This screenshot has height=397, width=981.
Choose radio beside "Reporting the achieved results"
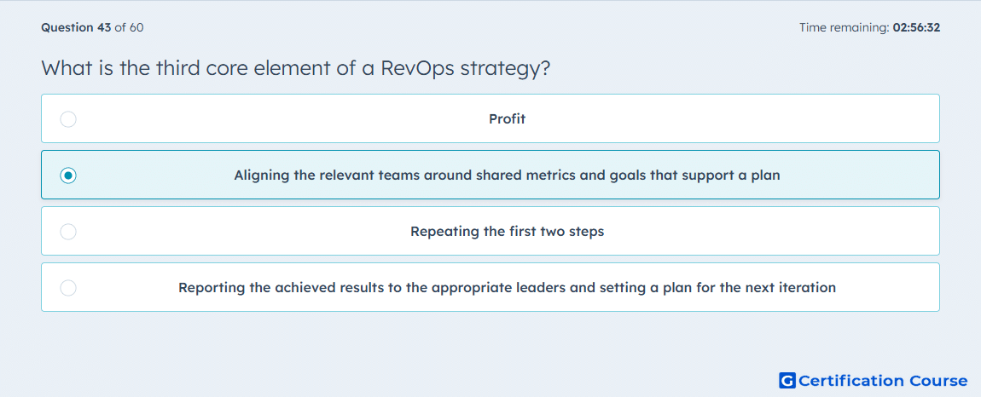pos(68,288)
